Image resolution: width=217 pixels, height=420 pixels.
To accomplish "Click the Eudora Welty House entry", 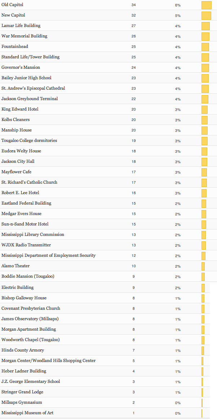I will click(x=21, y=151).
